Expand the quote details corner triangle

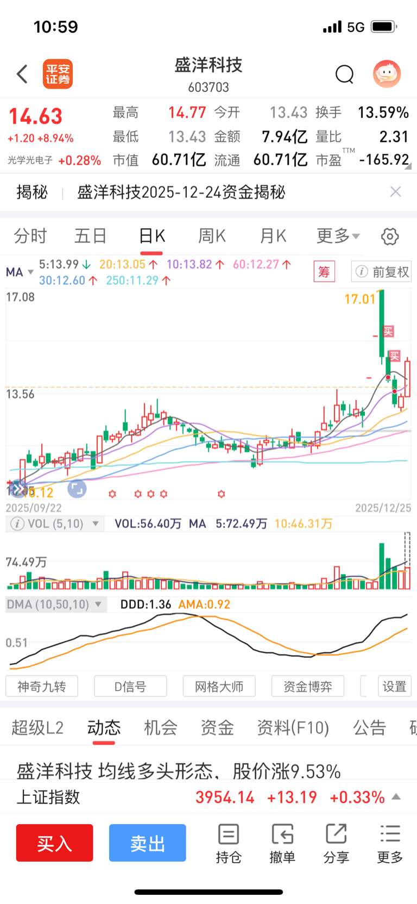[407, 167]
